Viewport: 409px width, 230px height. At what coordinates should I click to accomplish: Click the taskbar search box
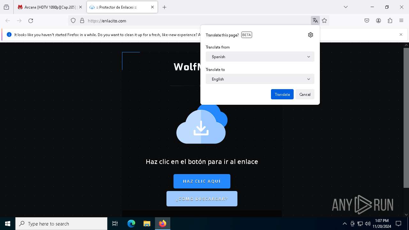(61, 224)
